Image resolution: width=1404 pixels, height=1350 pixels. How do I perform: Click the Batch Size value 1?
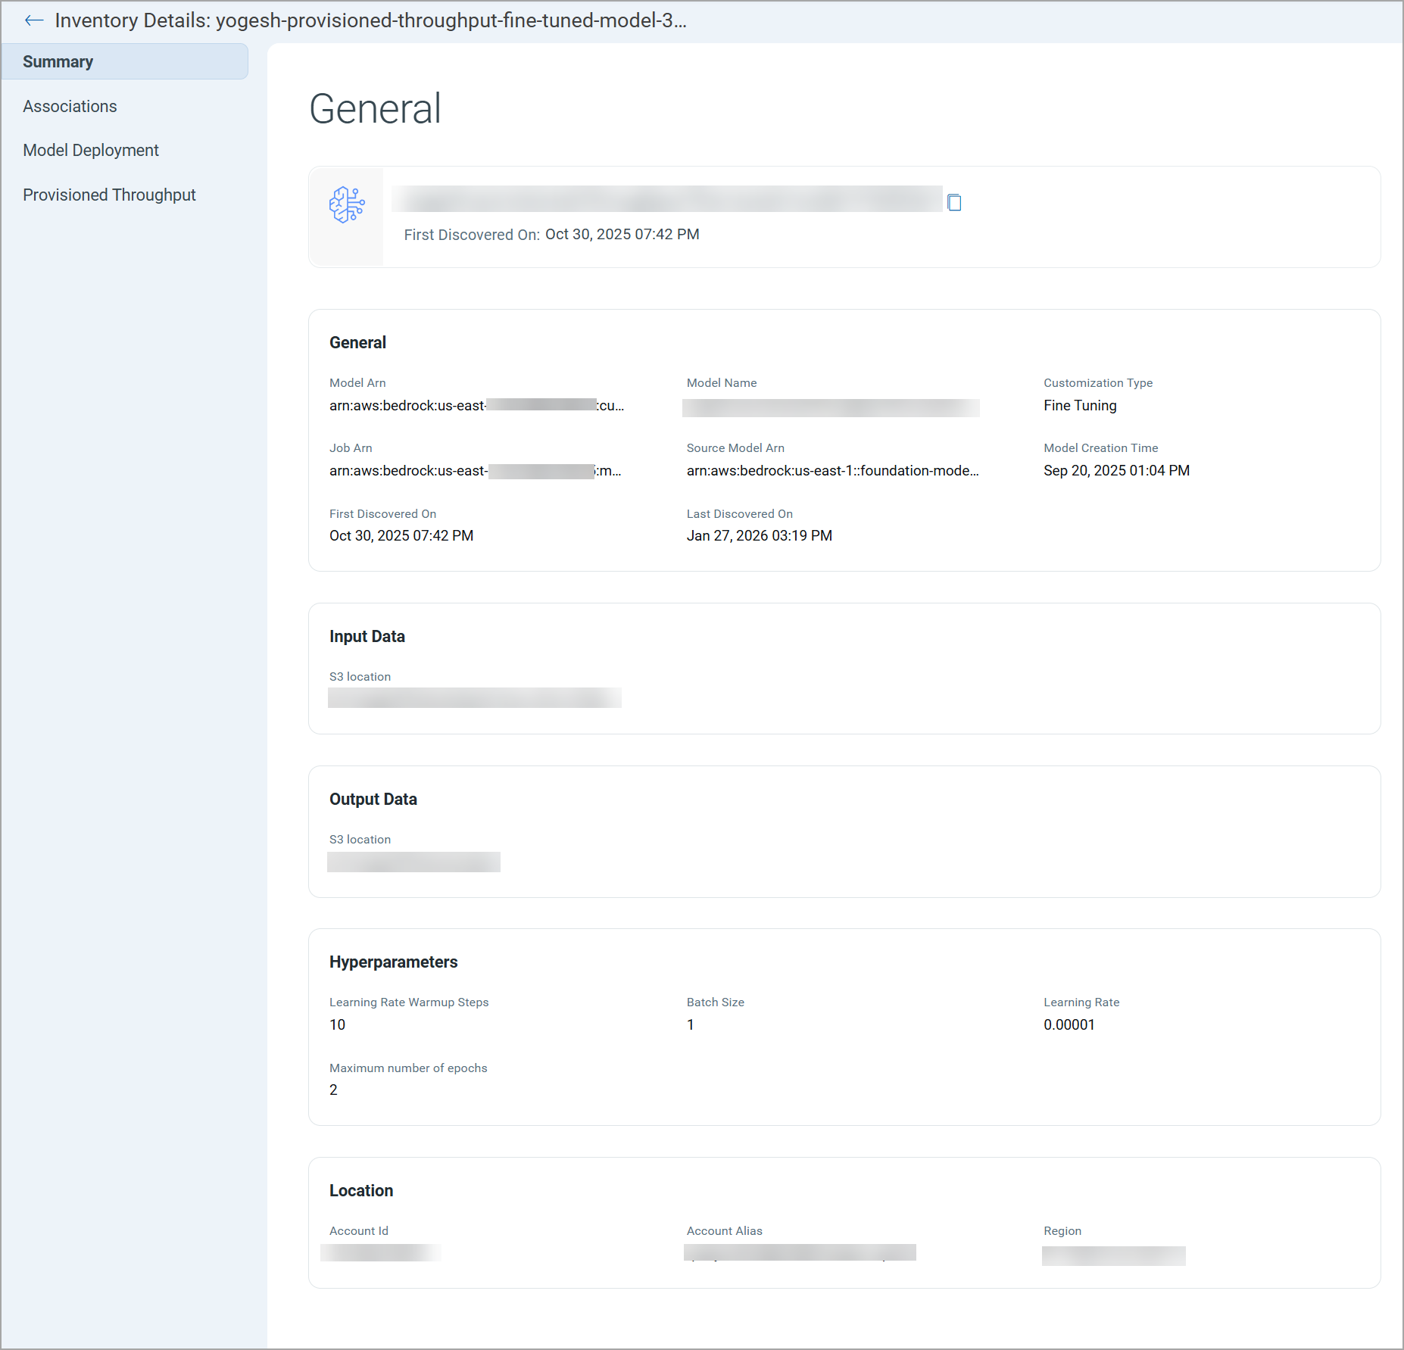coord(691,1024)
